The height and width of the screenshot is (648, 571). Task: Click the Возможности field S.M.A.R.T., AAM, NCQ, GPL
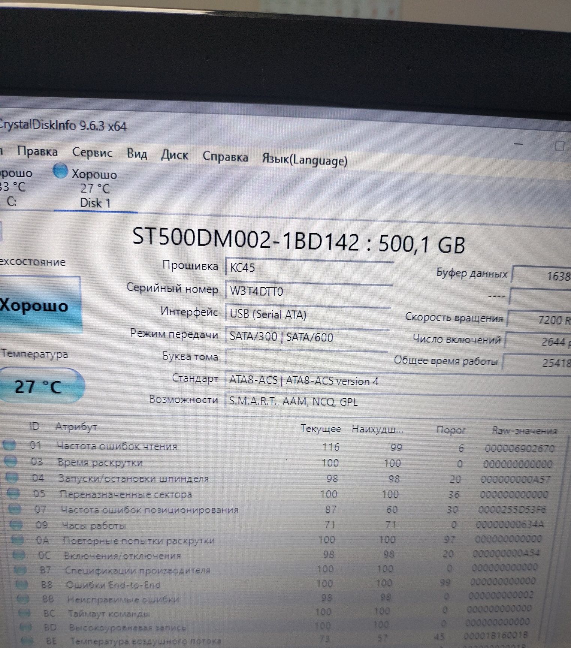397,401
